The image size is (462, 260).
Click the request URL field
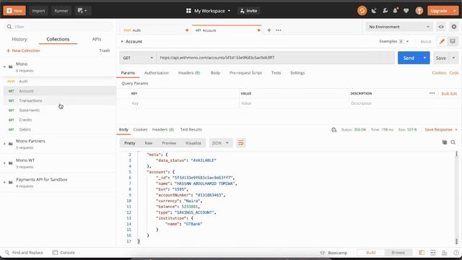276,58
